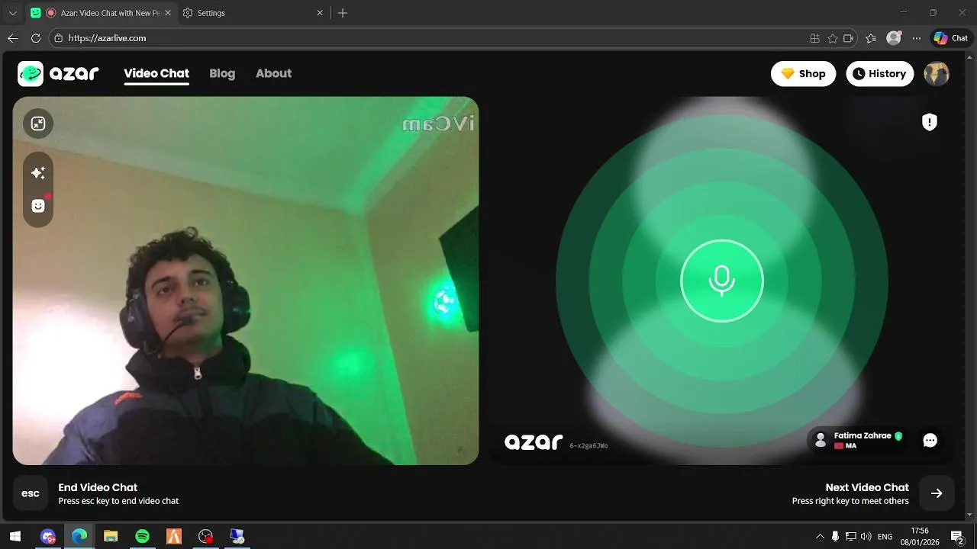Open the Copilot Chat button

pos(951,38)
